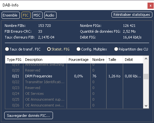Choose Config. Multiplex radio option
Image resolution: width=154 pixels, height=123 pixels.
92,49
